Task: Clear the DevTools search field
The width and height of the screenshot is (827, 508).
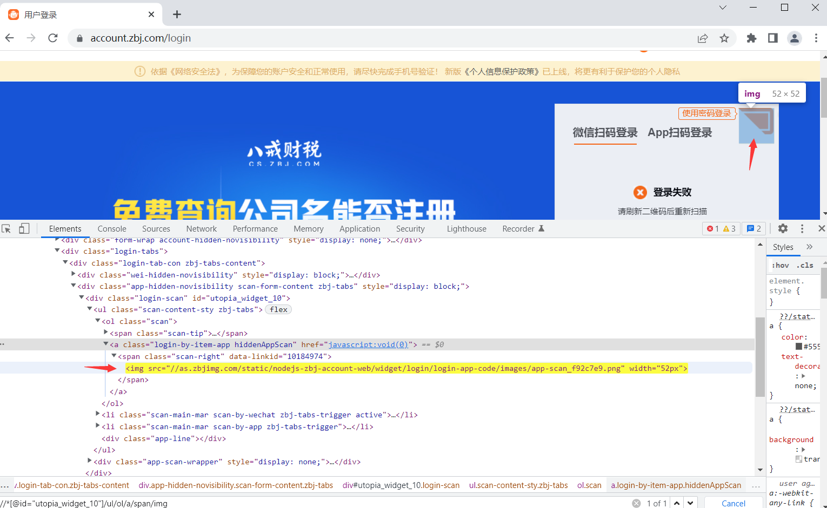Action: (636, 503)
